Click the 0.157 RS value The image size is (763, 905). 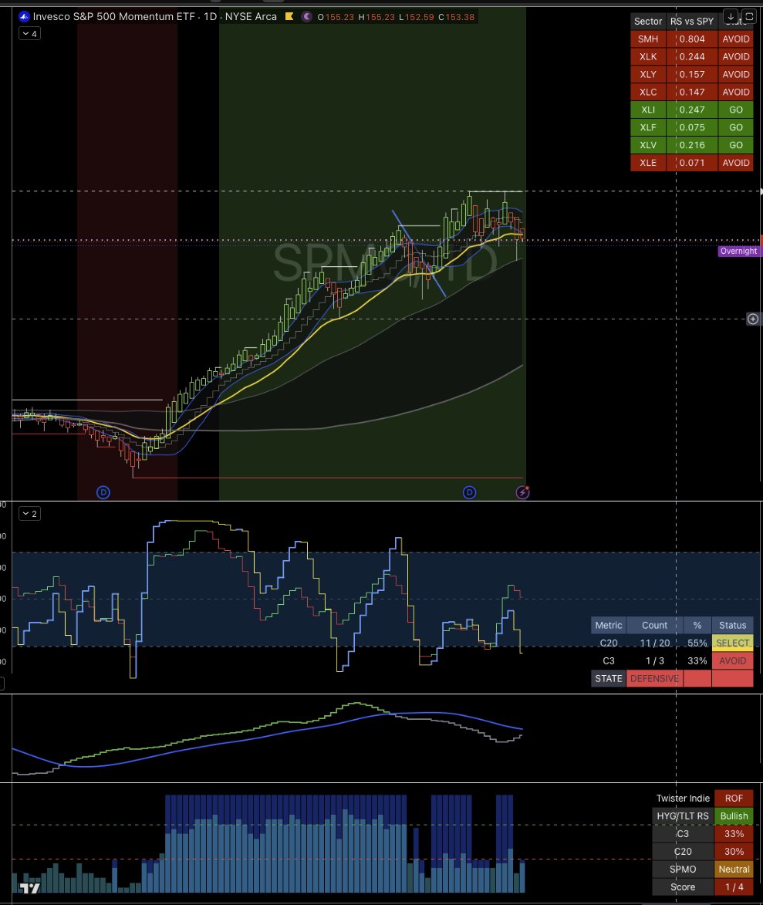[692, 75]
